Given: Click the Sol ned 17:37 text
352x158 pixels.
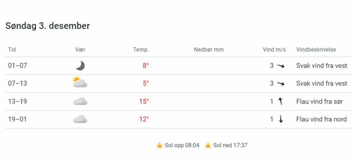Looking at the screenshot, I should click(230, 146).
